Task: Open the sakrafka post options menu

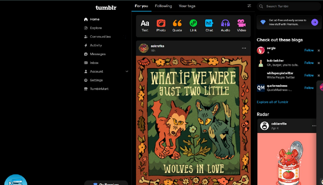Action: 244,48
